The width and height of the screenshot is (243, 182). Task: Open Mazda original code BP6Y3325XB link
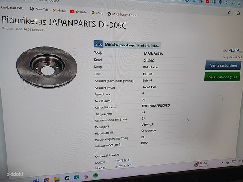point(123,161)
